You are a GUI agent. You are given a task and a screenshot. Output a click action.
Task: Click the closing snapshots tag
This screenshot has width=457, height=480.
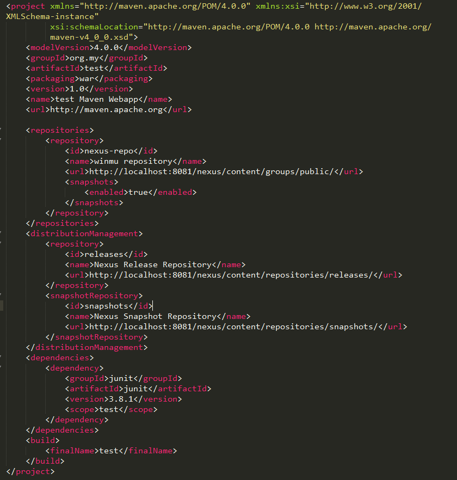click(x=94, y=202)
